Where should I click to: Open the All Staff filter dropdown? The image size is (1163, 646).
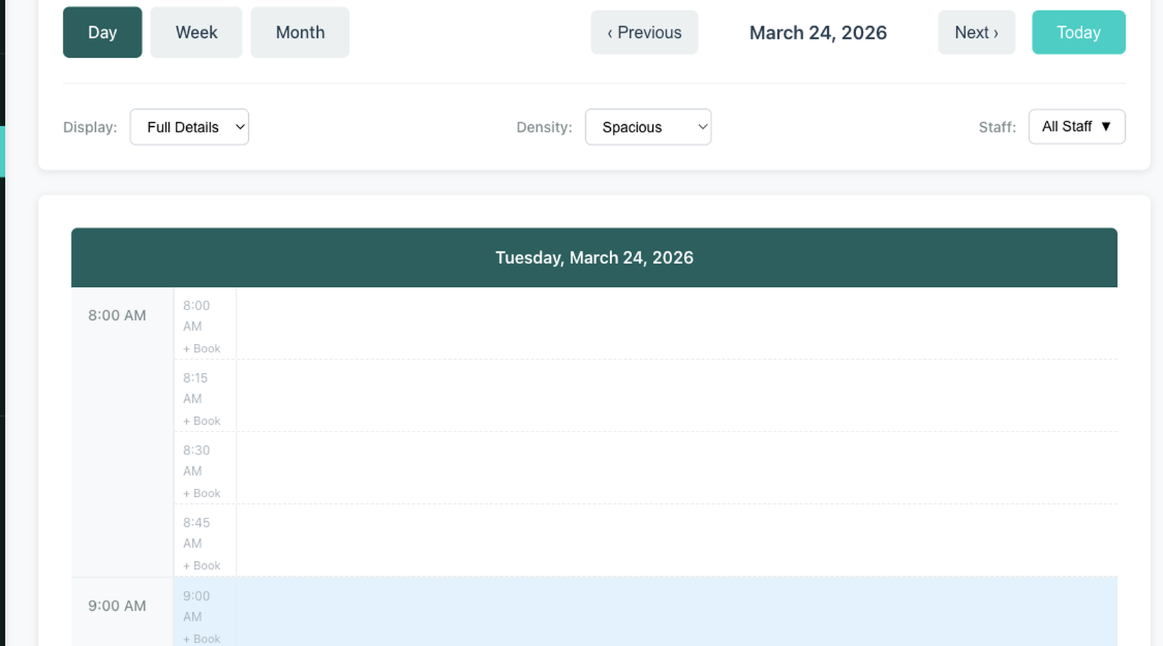[1076, 127]
